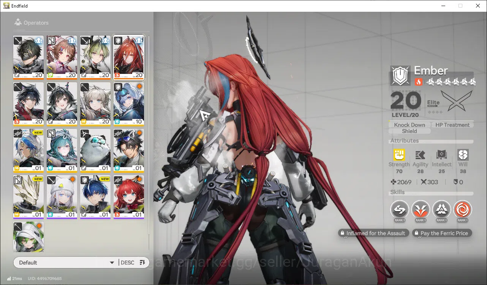Click the Intellect attribute icon
Image resolution: width=487 pixels, height=285 pixels.
point(441,155)
